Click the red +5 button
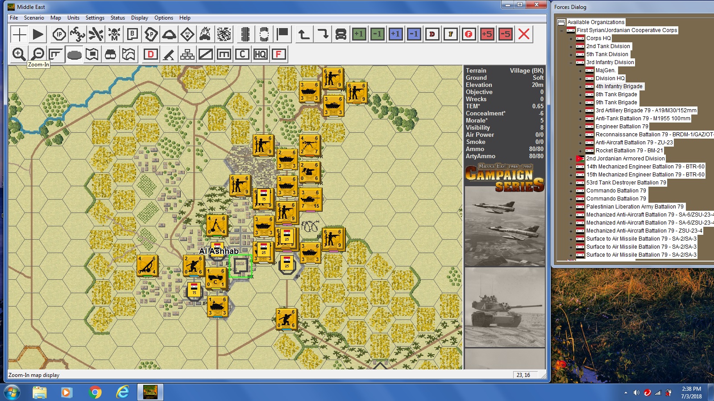 click(x=487, y=34)
